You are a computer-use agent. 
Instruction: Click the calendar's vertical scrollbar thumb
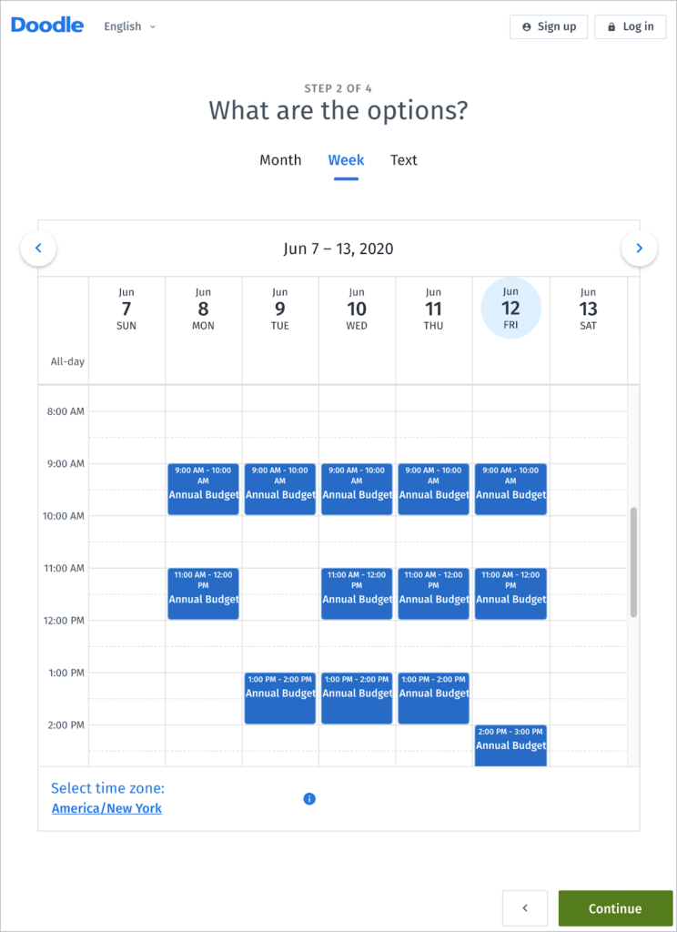(x=633, y=562)
